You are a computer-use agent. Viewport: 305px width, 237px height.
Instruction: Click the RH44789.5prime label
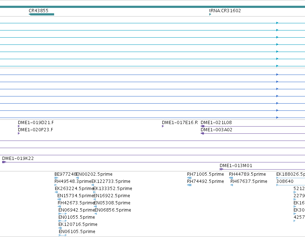click(x=247, y=174)
